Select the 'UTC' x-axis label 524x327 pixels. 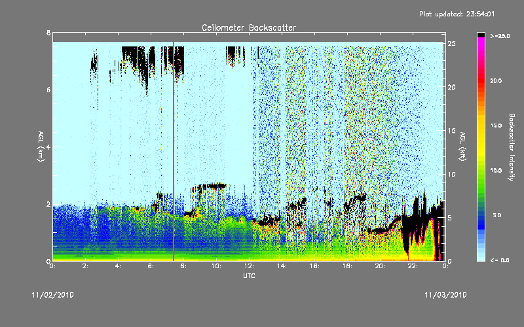[249, 275]
